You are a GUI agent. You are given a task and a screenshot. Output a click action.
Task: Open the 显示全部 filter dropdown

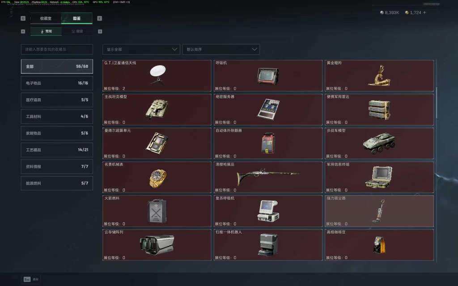click(141, 49)
